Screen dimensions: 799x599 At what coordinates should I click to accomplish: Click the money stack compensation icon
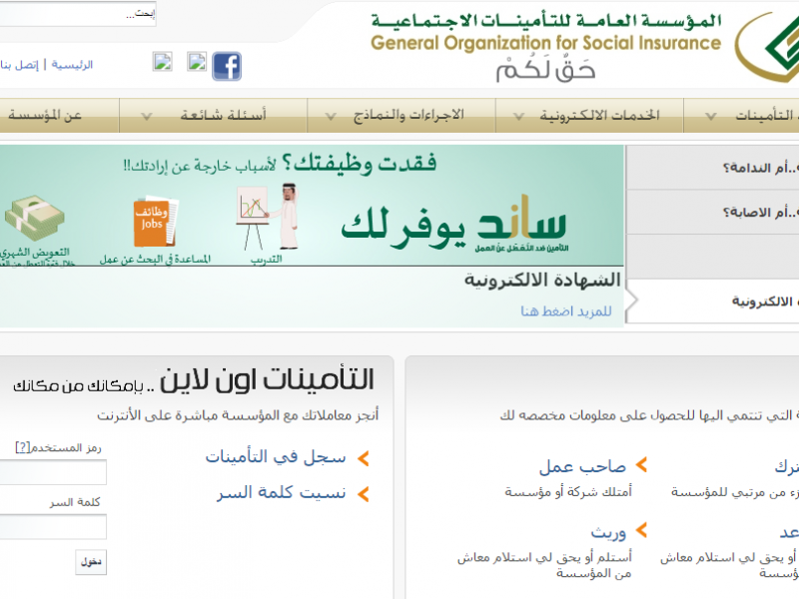coord(35,218)
